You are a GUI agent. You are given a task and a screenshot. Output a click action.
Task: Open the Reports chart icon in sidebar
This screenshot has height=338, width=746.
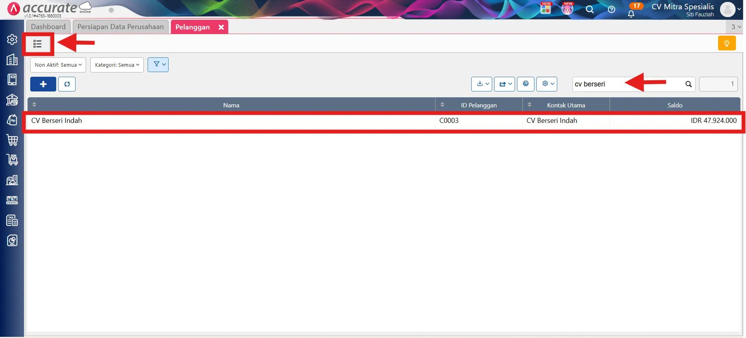[12, 240]
